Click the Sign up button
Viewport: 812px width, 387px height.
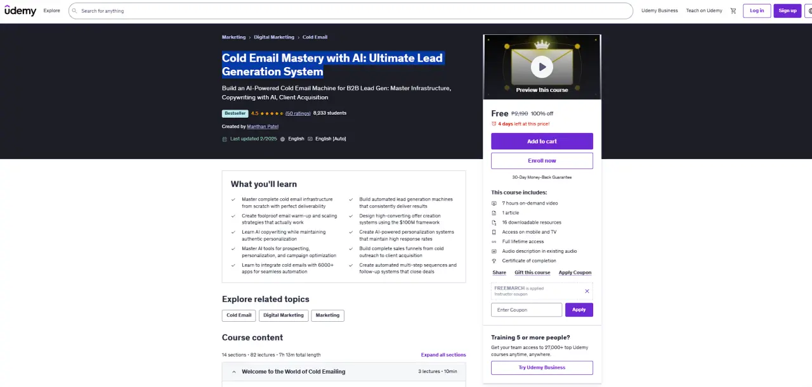787,11
